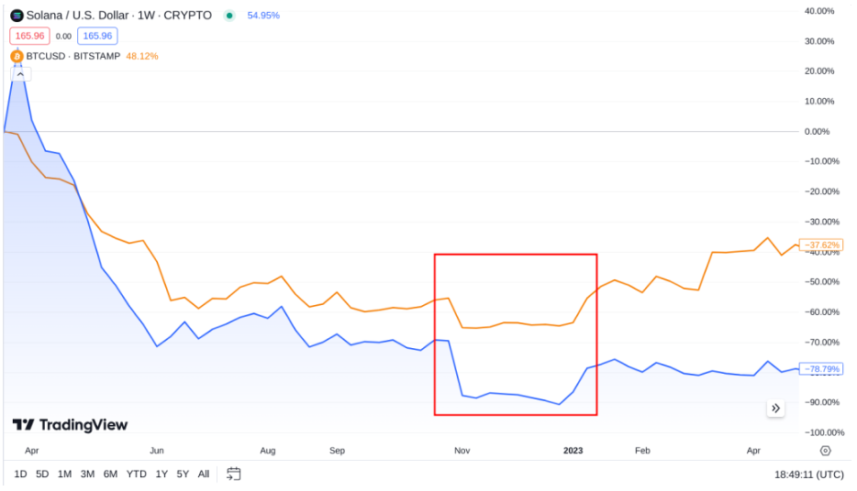
Task: Jump to latest bar with double-arrow button
Action: coord(775,408)
